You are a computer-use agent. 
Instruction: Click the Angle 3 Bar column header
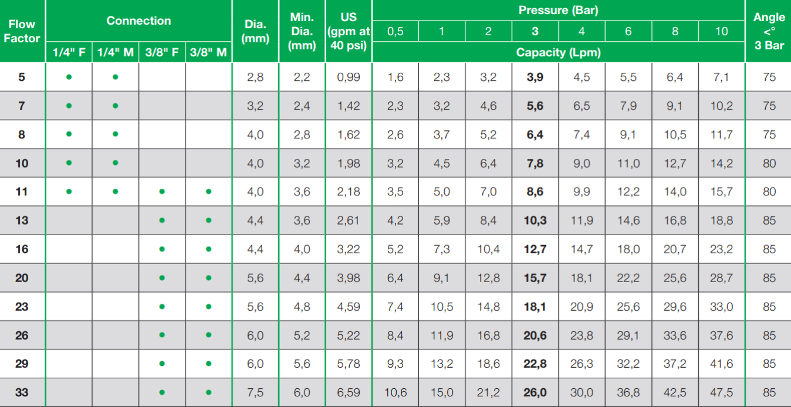click(x=769, y=31)
